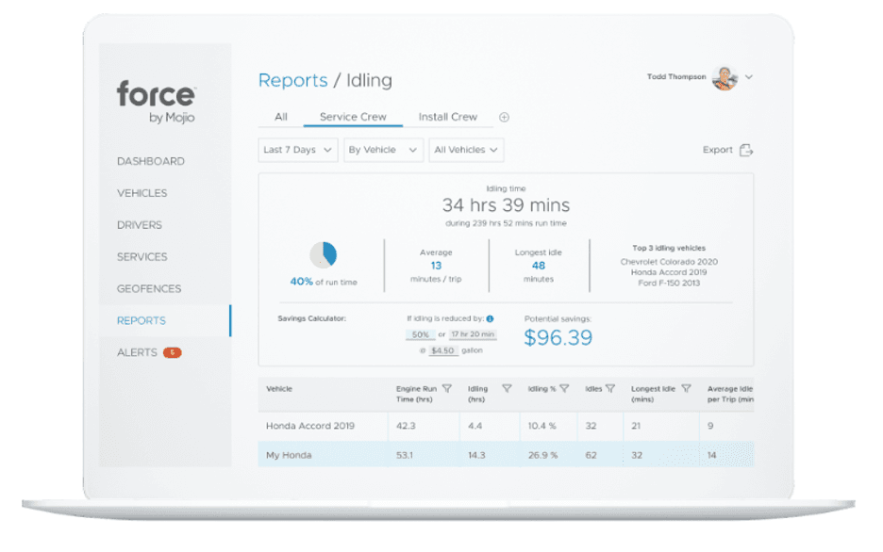The height and width of the screenshot is (552, 883).
Task: Switch to the Install Crew tab
Action: (x=447, y=117)
